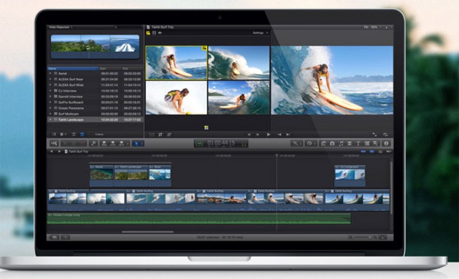Open the viewer zoom percentage menu

[372, 27]
